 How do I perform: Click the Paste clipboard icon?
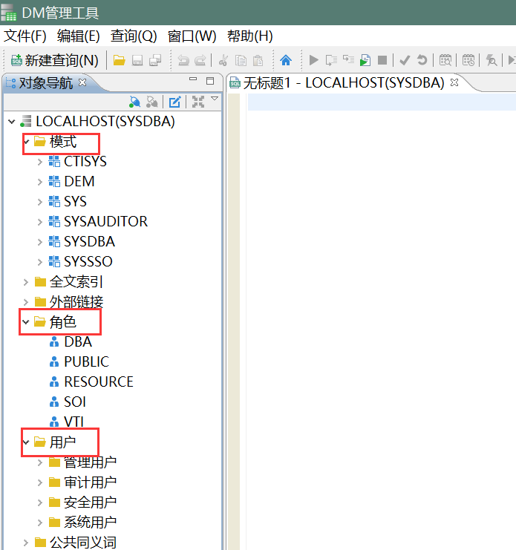coord(258,60)
